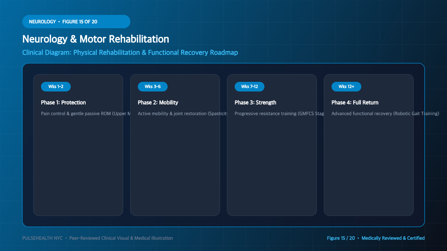Select the Wks 1-2 pill
This screenshot has height=251, width=447.
[x=56, y=87]
